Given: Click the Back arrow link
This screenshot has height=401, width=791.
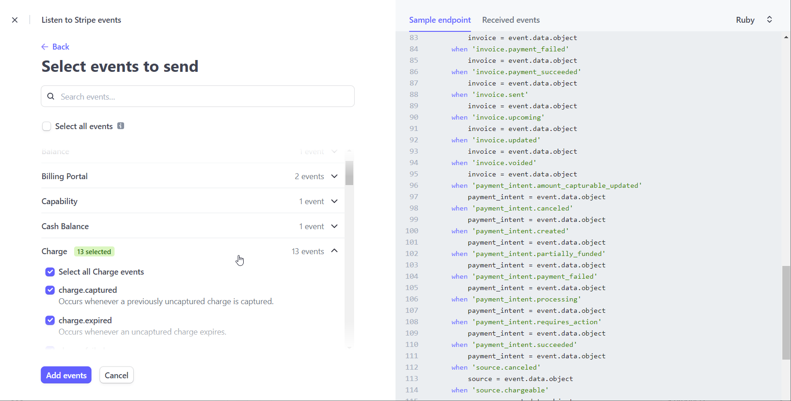Looking at the screenshot, I should (x=55, y=47).
